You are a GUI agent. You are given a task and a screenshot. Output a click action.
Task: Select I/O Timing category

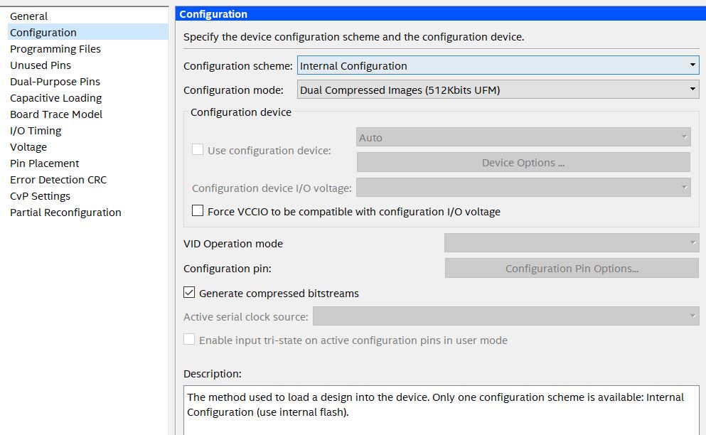pos(36,131)
